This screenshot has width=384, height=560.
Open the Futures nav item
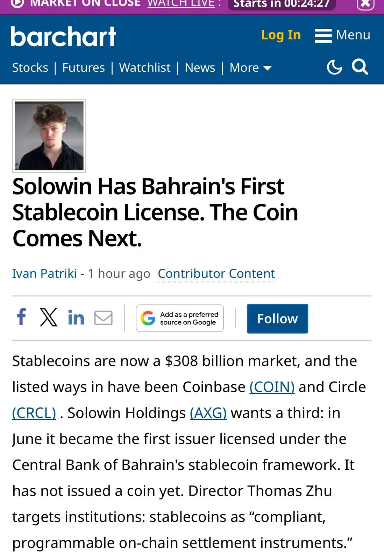click(84, 68)
